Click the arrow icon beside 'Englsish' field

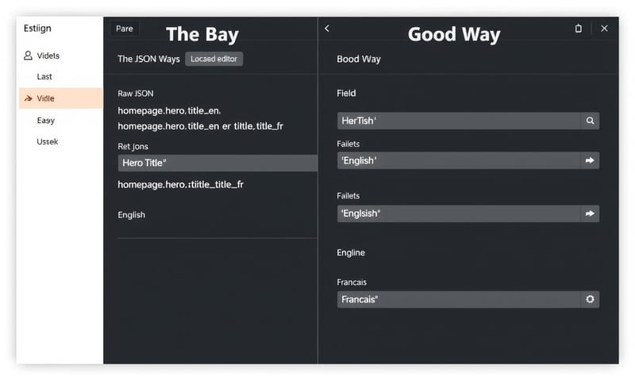coord(590,214)
